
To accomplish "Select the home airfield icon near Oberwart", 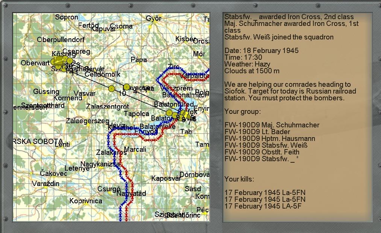I will point(57,61).
